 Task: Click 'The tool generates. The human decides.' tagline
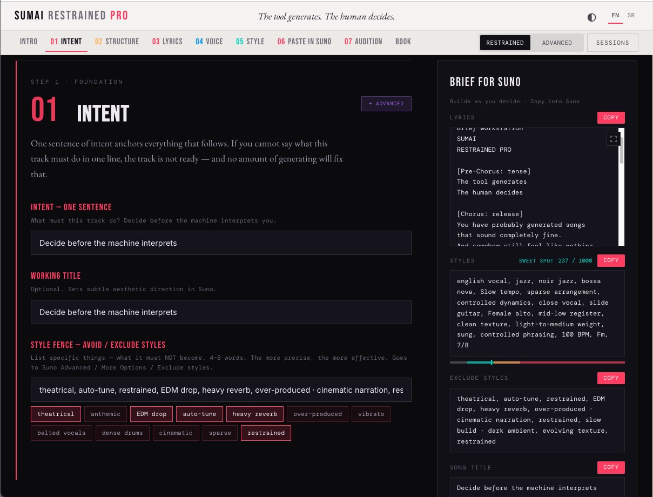[326, 17]
